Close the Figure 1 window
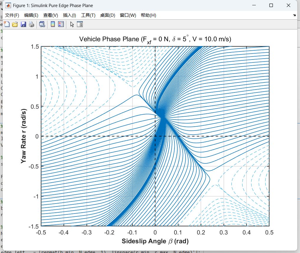The width and height of the screenshot is (300, 253). click(289, 5)
